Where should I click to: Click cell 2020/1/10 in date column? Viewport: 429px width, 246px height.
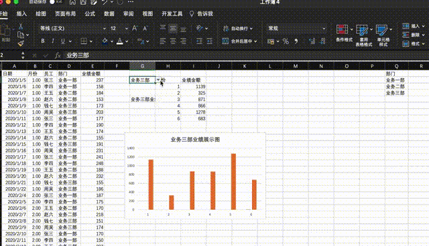(x=15, y=112)
